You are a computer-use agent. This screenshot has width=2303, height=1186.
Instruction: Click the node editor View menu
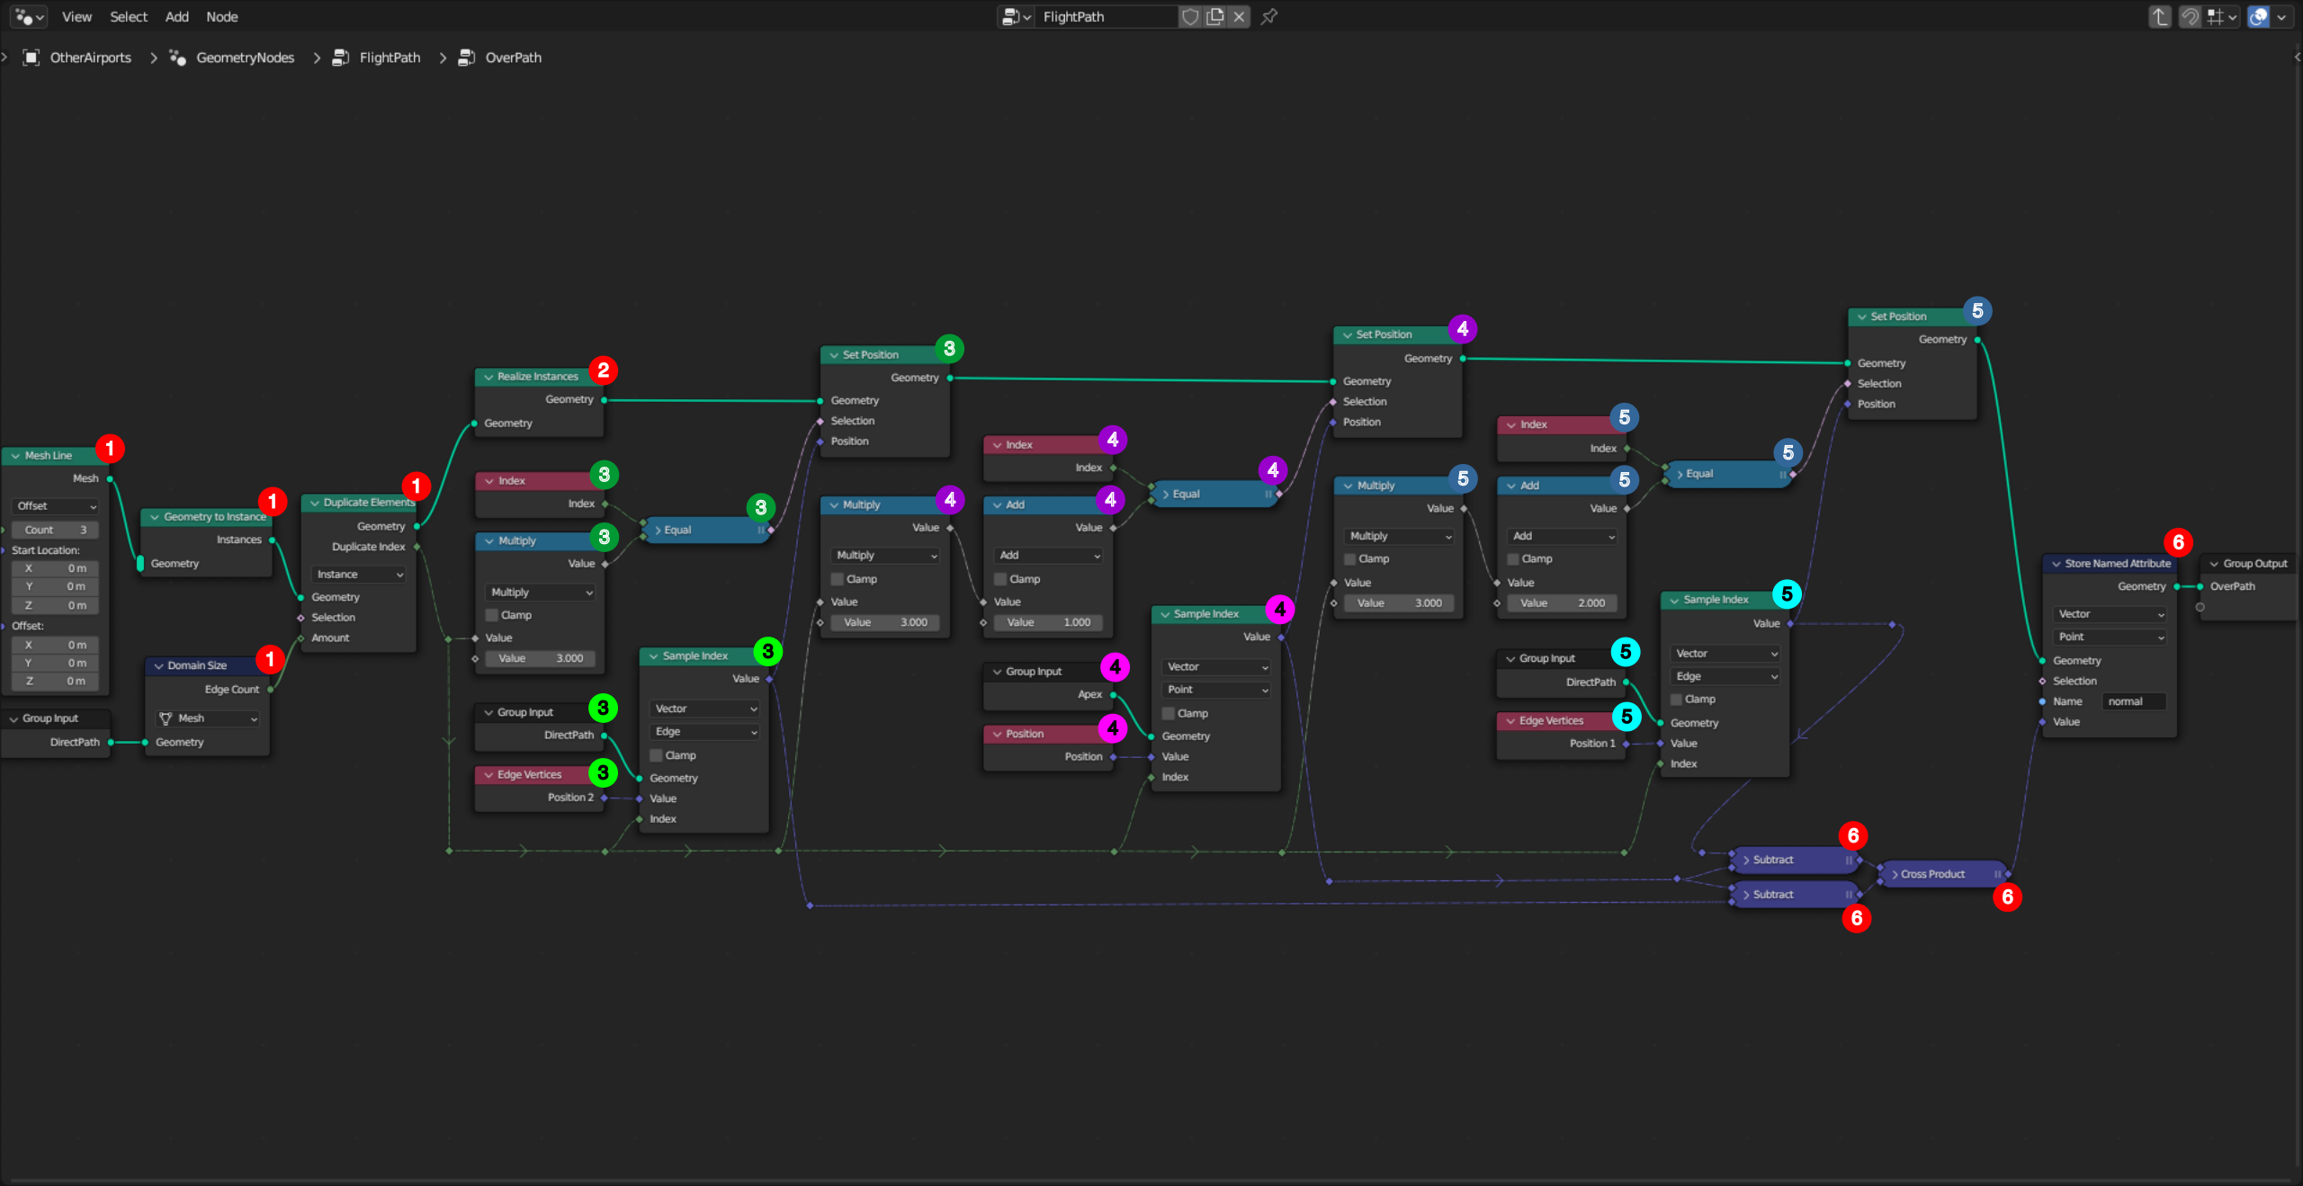click(76, 17)
